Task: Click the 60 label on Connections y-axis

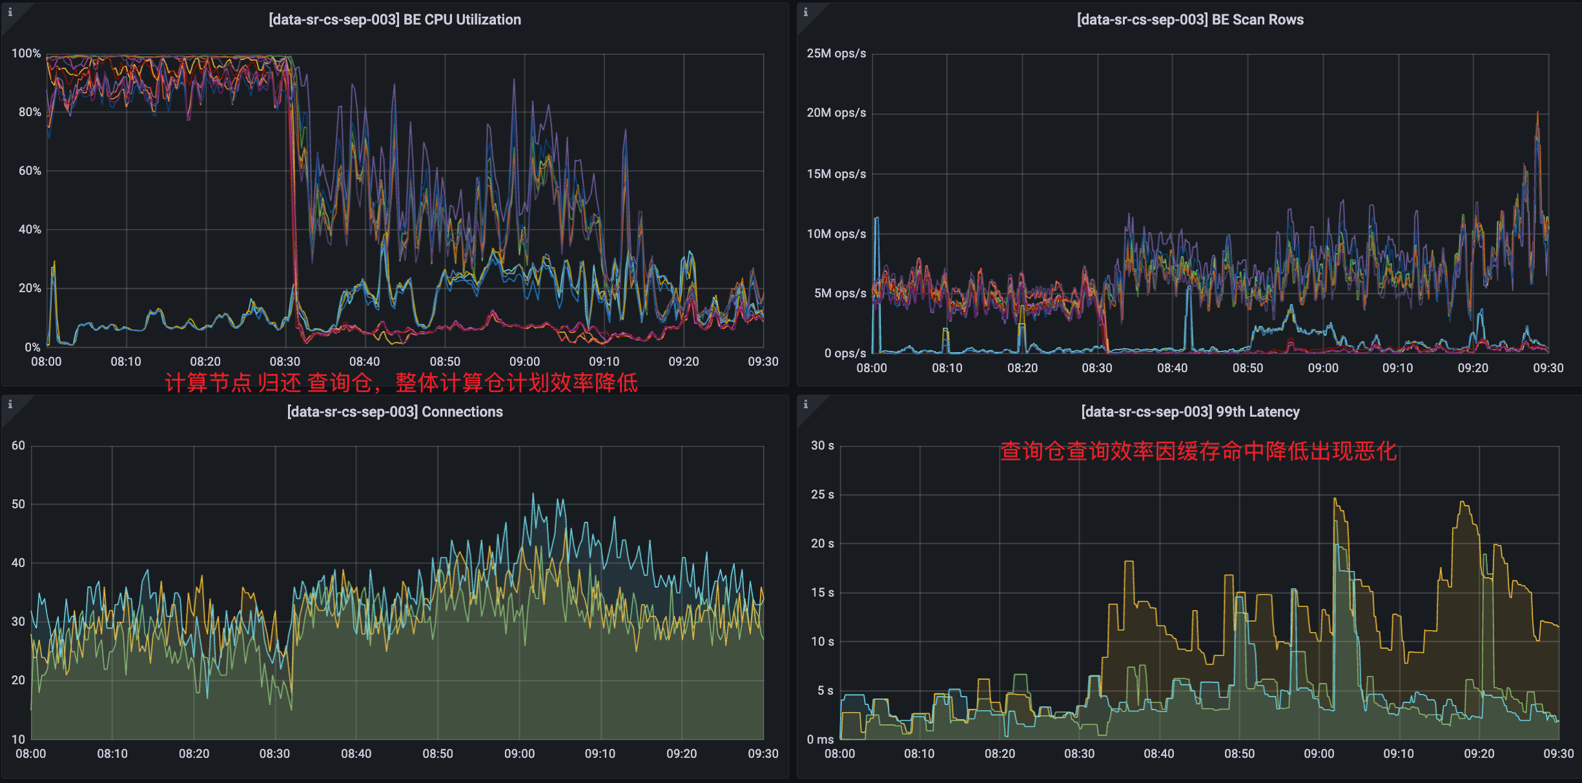Action: coord(18,445)
